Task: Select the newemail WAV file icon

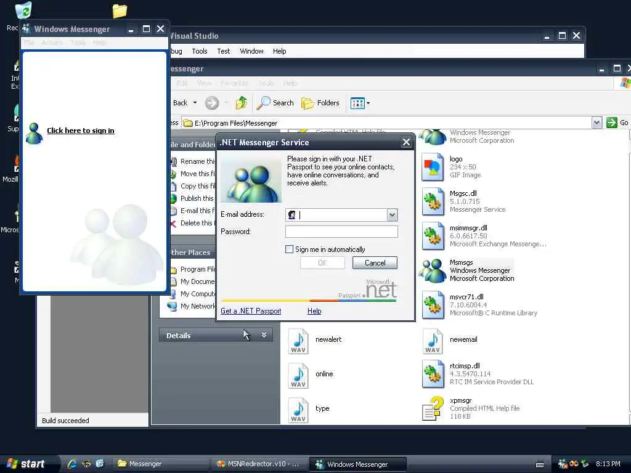Action: pos(432,341)
